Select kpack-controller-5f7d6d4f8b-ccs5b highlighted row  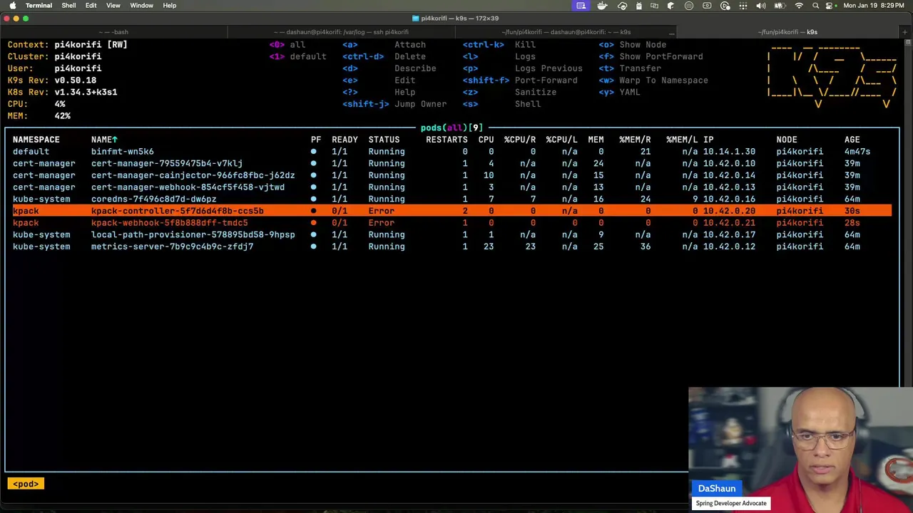tap(452, 211)
